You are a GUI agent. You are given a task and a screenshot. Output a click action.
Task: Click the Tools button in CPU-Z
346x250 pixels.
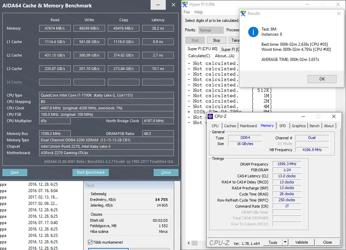click(273, 242)
